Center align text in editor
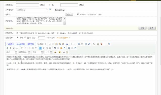This screenshot has height=95, width=161. coord(44,48)
